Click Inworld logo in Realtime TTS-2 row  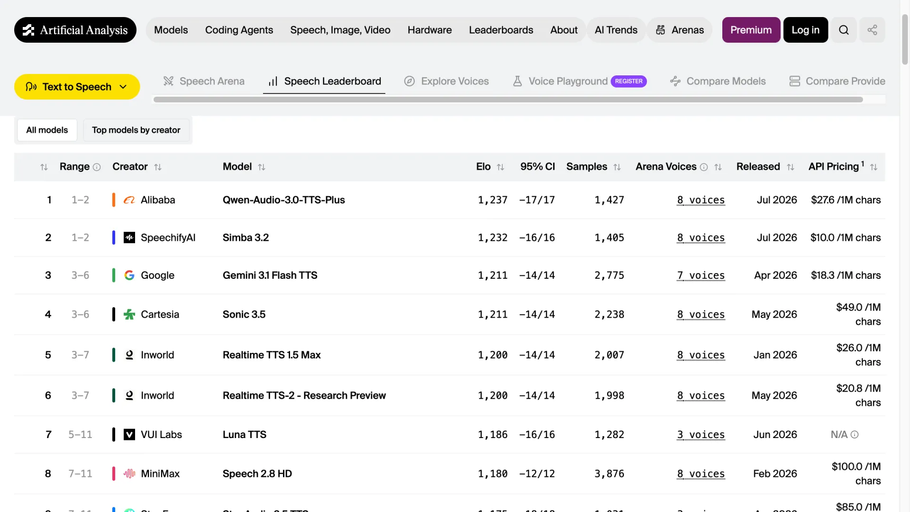pyautogui.click(x=129, y=395)
